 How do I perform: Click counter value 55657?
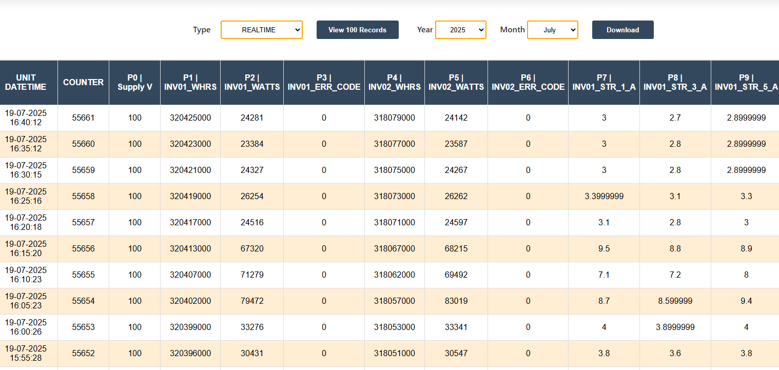(83, 223)
